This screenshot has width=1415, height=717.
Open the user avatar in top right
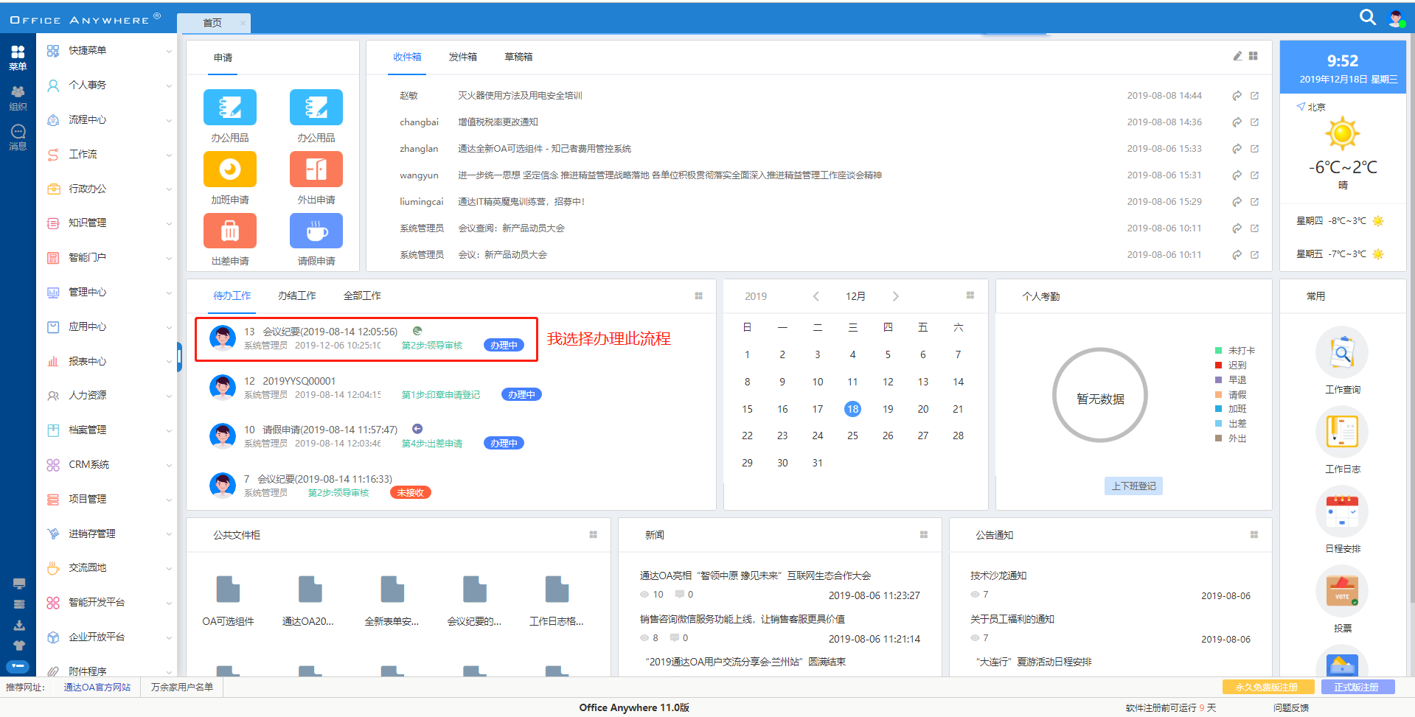point(1396,18)
